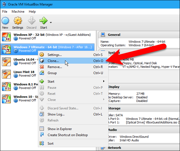Click the Linux Mint 18 OS icon
180x151 pixels.
coord(6,74)
